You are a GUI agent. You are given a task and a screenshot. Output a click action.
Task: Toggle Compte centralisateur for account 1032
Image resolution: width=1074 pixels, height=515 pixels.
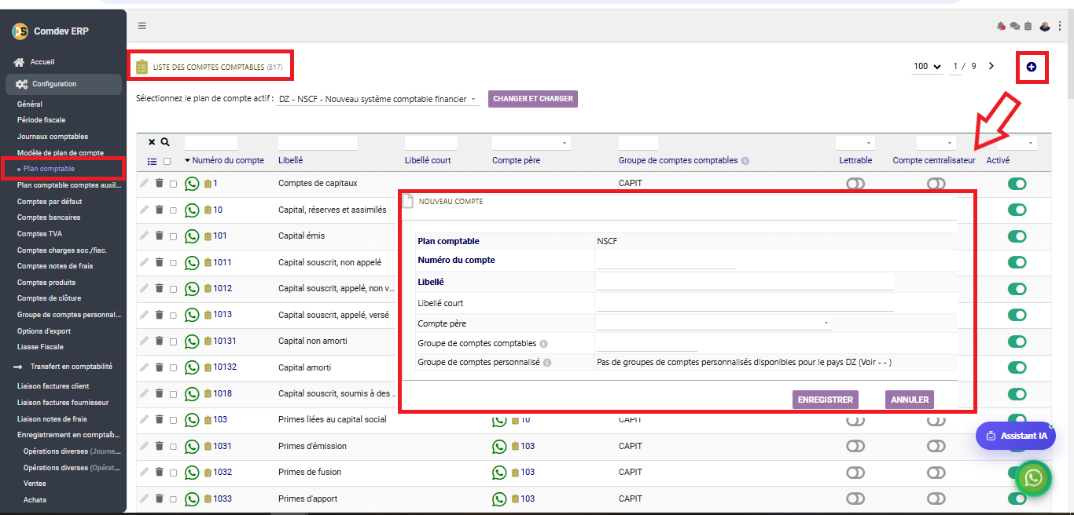pos(936,472)
